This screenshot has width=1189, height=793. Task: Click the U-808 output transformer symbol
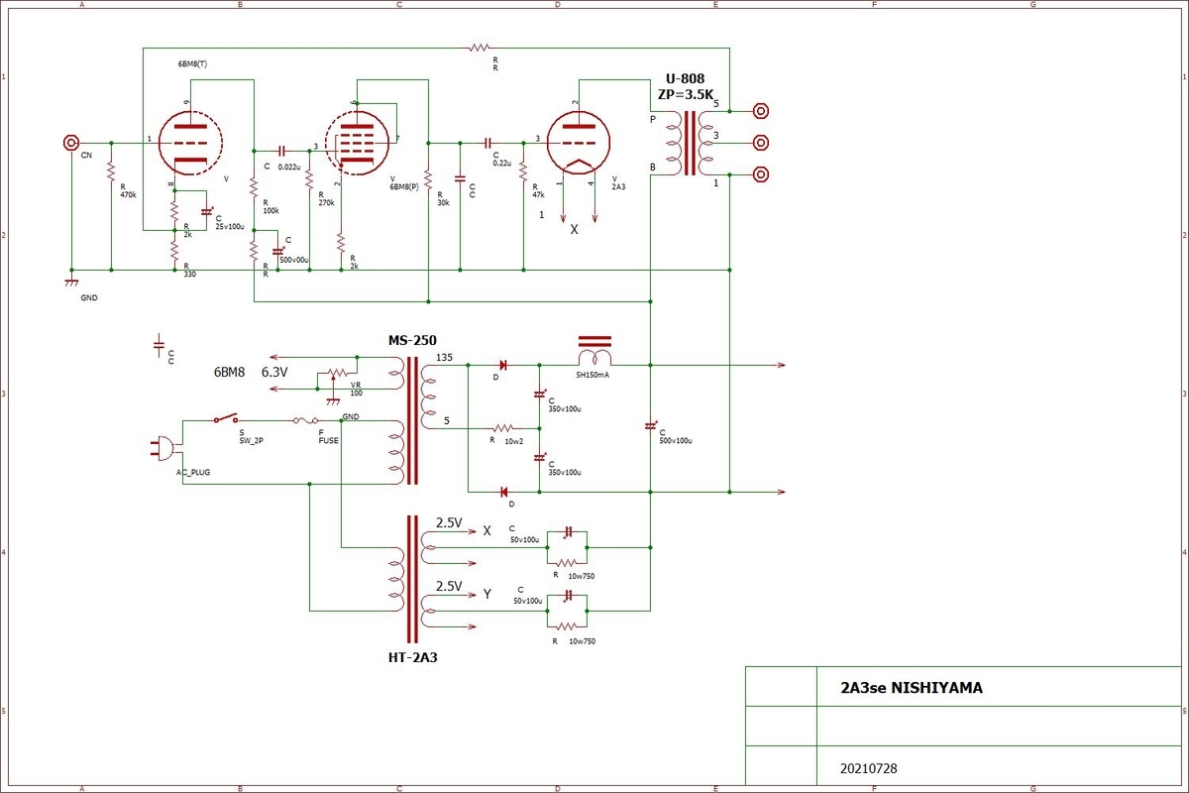(689, 142)
